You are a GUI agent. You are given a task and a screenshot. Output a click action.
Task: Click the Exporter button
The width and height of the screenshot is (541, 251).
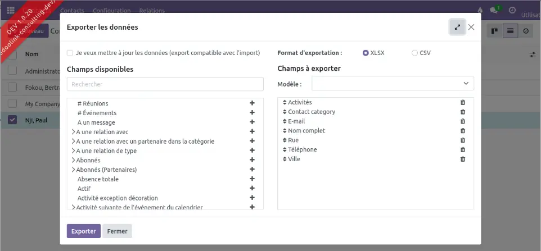(x=83, y=231)
